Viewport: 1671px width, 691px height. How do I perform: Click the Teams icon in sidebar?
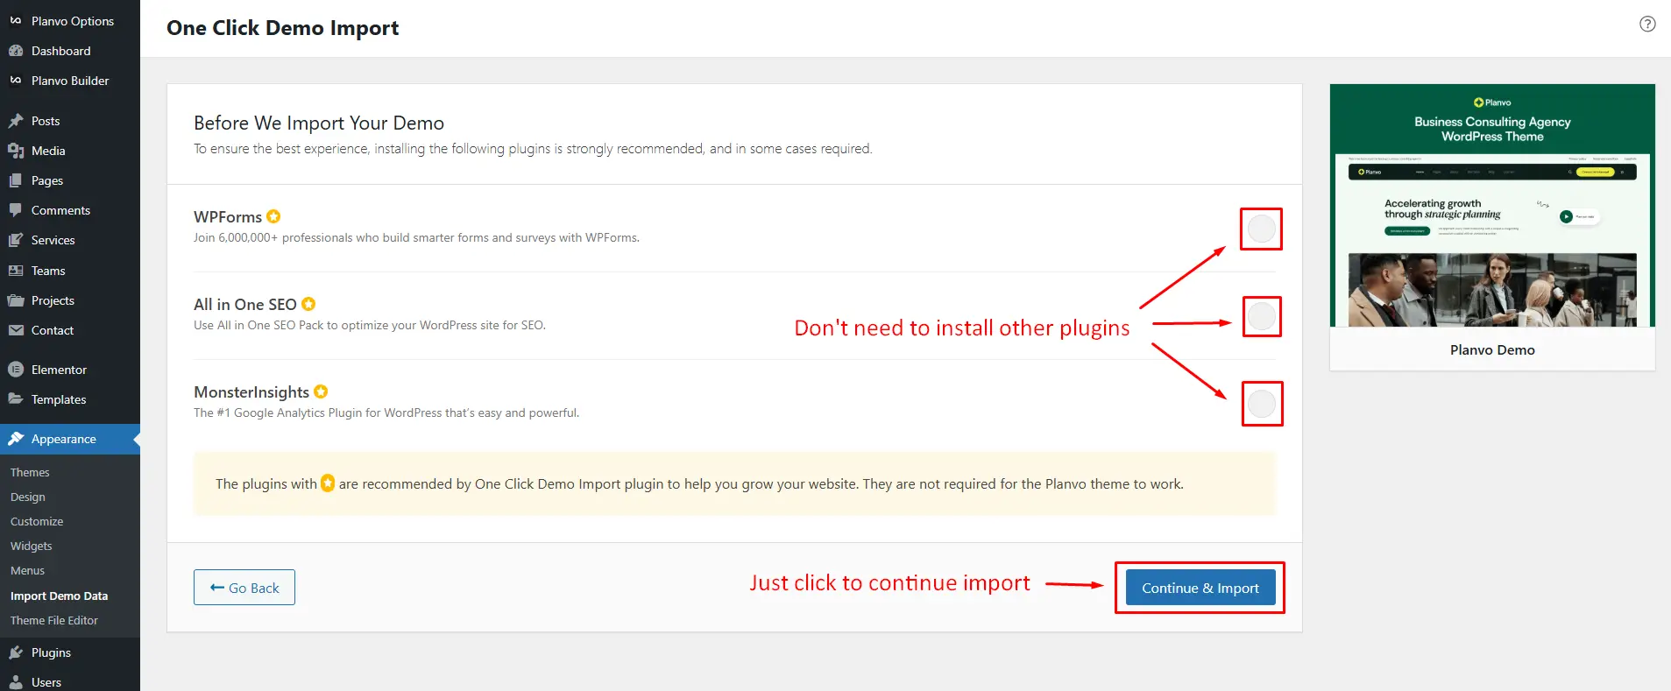(x=16, y=271)
